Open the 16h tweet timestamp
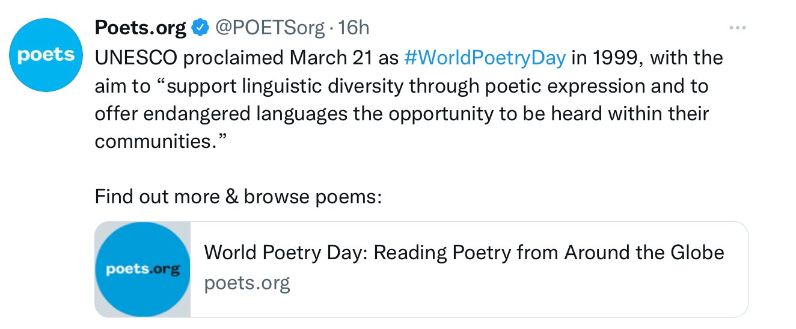 tap(354, 27)
